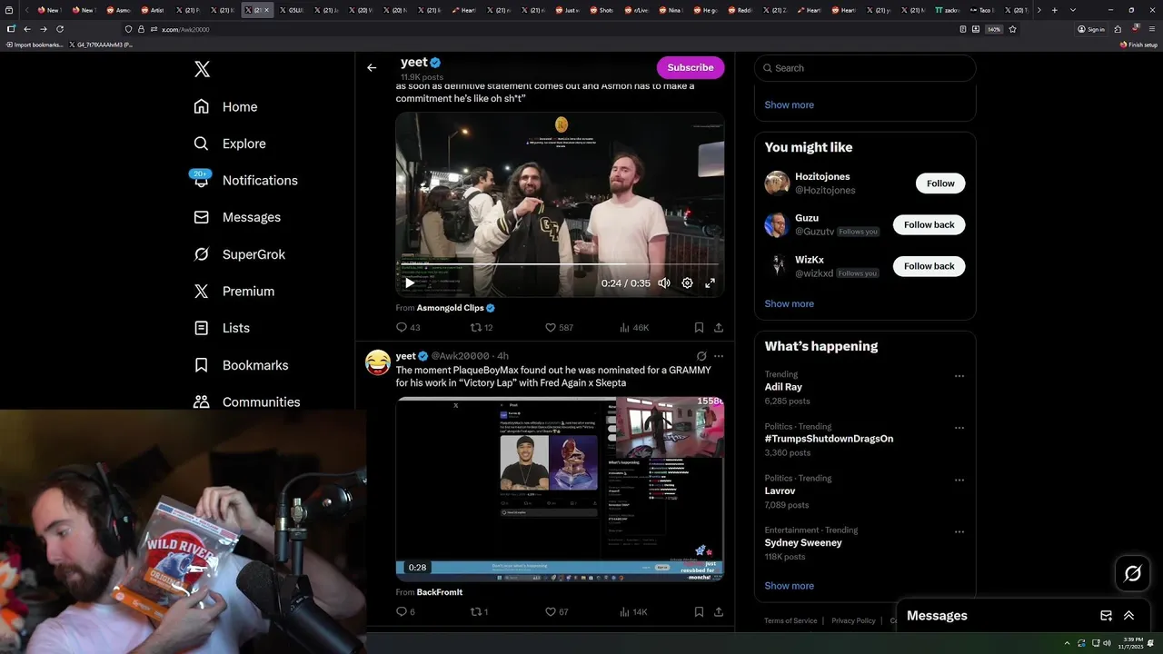Image resolution: width=1163 pixels, height=654 pixels.
Task: Open Hozitojones profile avatar
Action: tap(777, 183)
